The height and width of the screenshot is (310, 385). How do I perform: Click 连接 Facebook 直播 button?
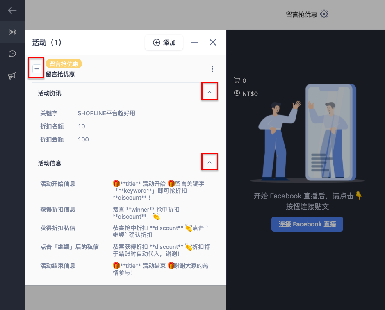(307, 224)
